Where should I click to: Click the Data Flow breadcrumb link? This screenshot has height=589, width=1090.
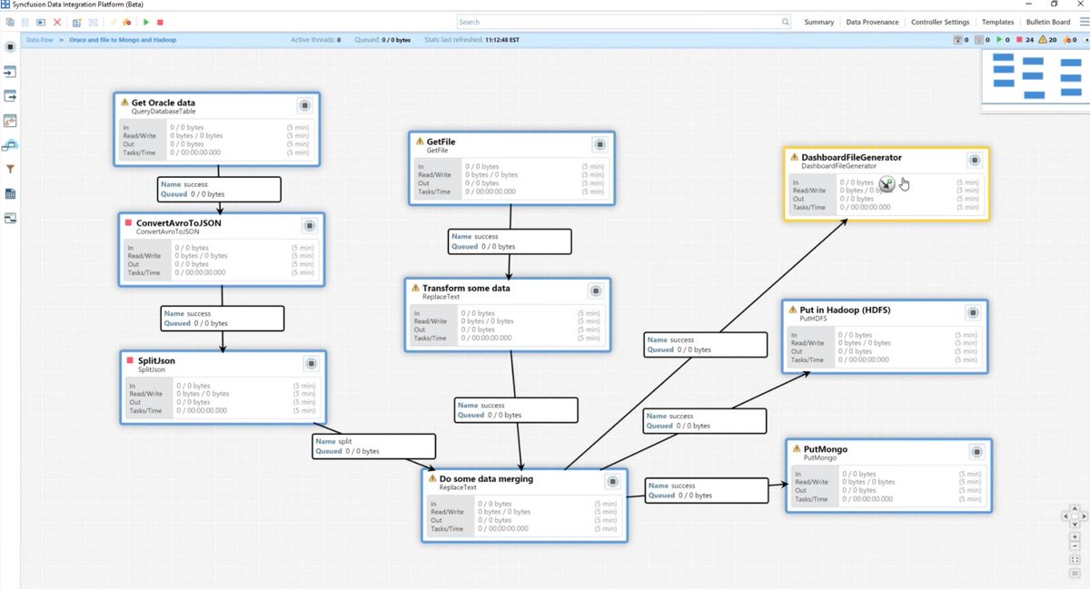pos(39,40)
